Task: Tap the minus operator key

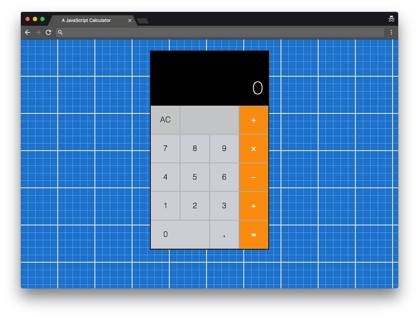Action: [x=253, y=177]
